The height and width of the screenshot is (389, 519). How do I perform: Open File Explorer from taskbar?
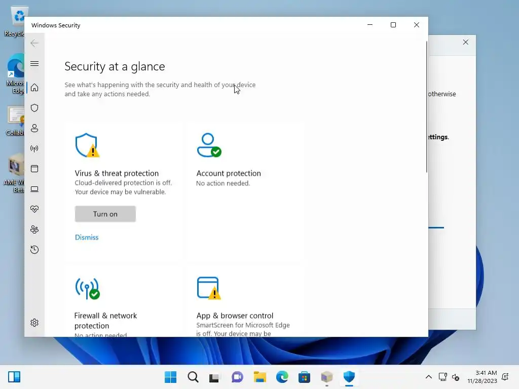coord(260,377)
